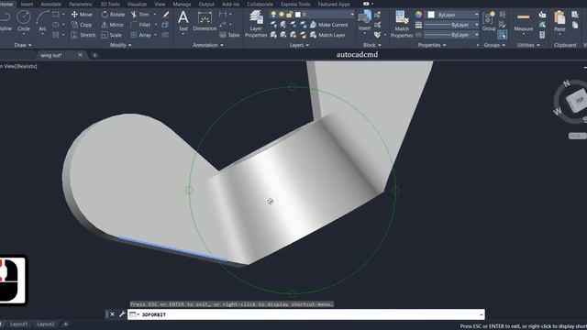The width and height of the screenshot is (587, 330).
Task: Switch to the 3D Tools tab
Action: (x=110, y=4)
